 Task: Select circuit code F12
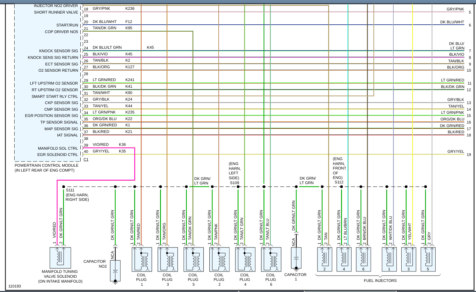(x=129, y=22)
